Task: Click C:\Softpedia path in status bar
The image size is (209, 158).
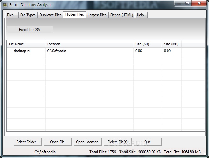Action: [45, 152]
